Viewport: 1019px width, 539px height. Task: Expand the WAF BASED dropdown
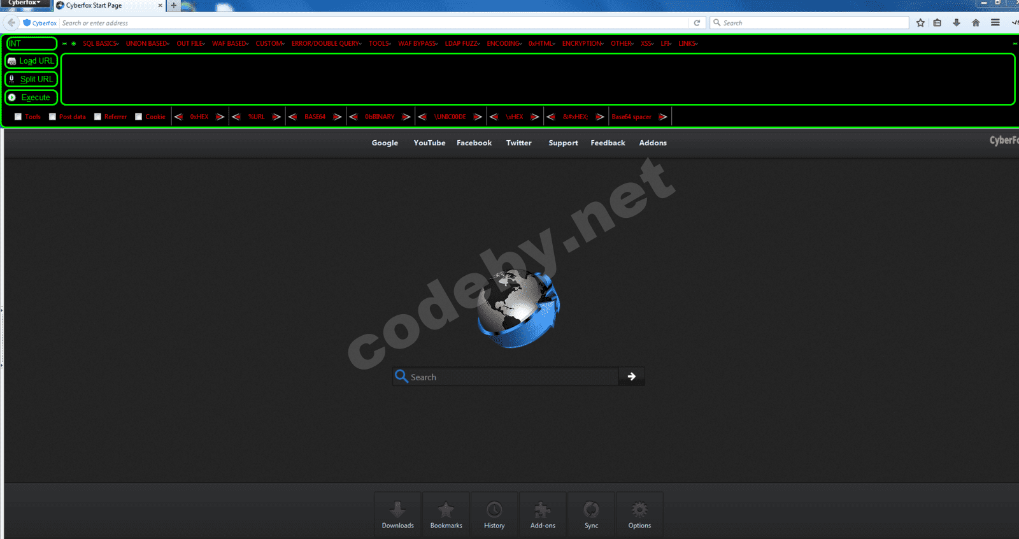(x=231, y=43)
